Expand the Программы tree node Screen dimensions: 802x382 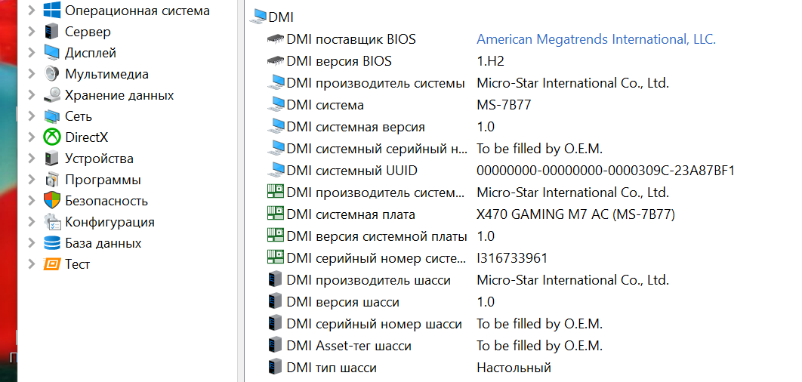[x=32, y=180]
